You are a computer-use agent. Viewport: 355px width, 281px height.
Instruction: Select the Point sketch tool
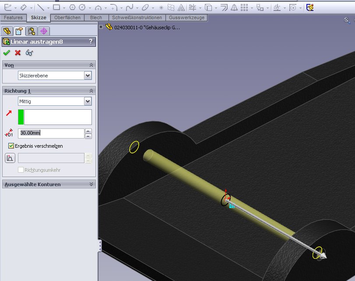[x=161, y=8]
